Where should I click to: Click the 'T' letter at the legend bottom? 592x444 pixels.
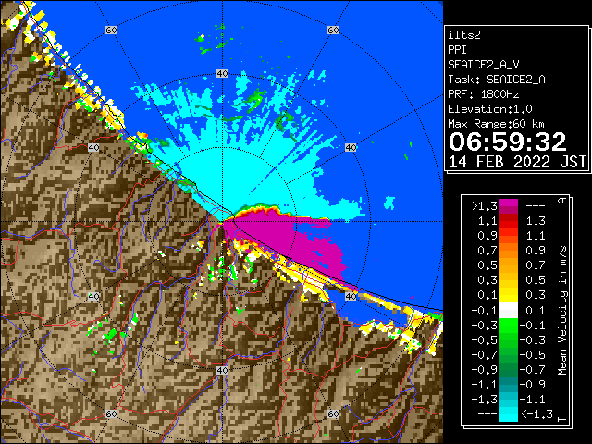[x=562, y=419]
